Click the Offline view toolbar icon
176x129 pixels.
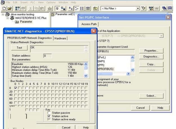click(63, 8)
